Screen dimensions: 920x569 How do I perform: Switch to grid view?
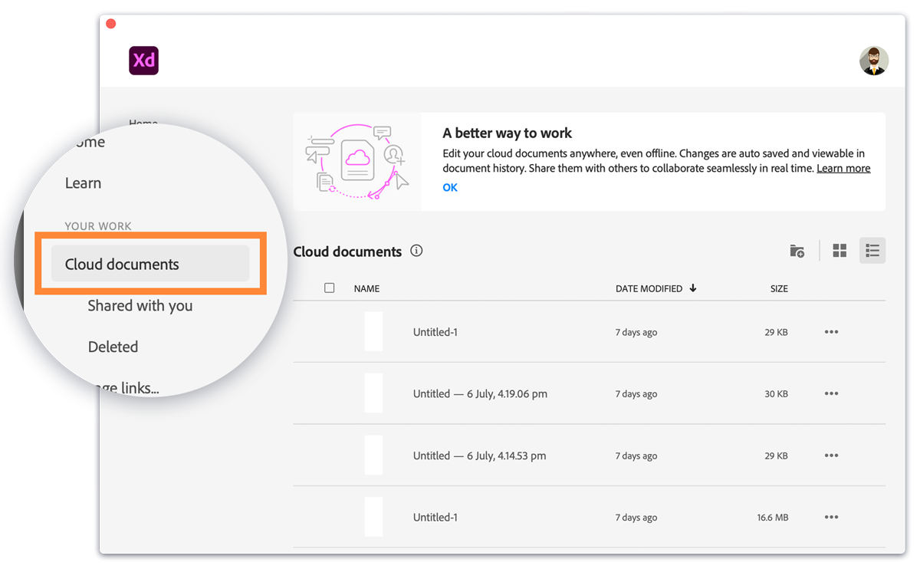pos(839,250)
